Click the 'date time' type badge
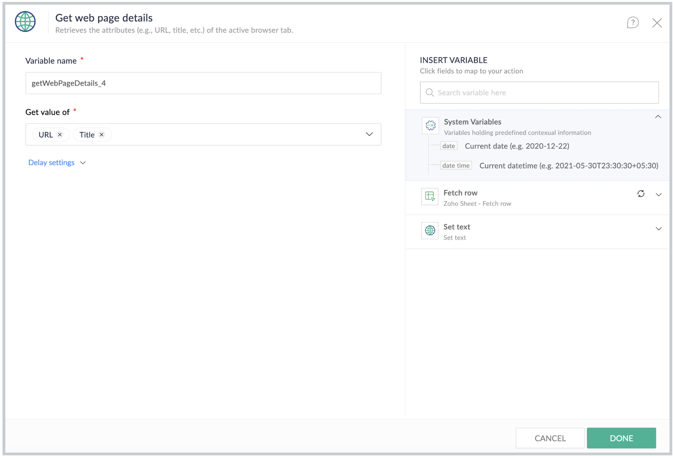 tap(456, 165)
